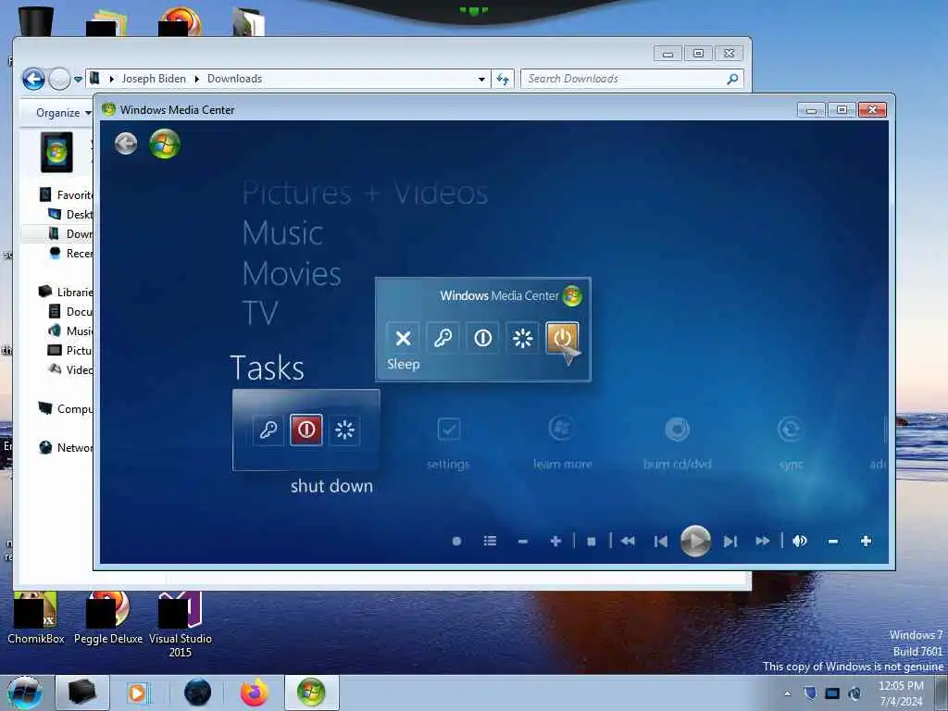
Task: Click channel down minus in transport bar
Action: pyautogui.click(x=523, y=541)
